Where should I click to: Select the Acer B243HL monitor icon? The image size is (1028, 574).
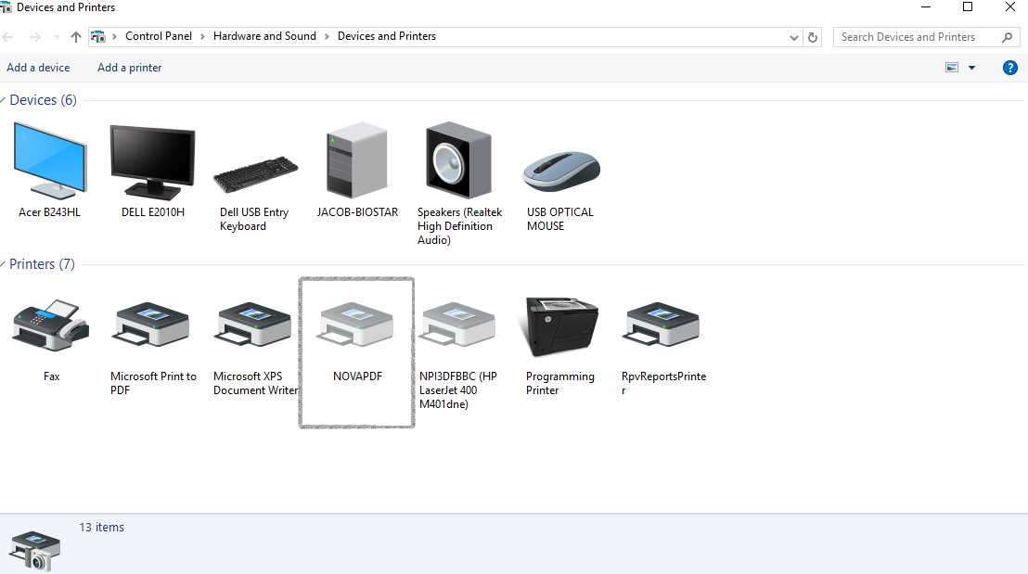[x=50, y=161]
